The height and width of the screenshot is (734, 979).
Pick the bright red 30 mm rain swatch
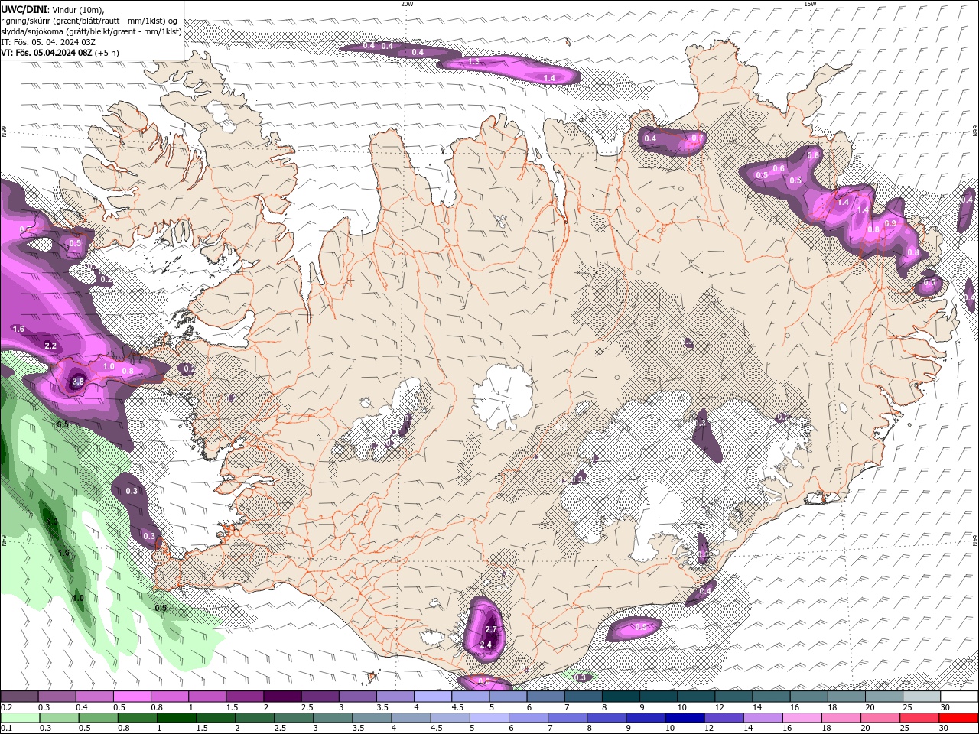tap(959, 718)
